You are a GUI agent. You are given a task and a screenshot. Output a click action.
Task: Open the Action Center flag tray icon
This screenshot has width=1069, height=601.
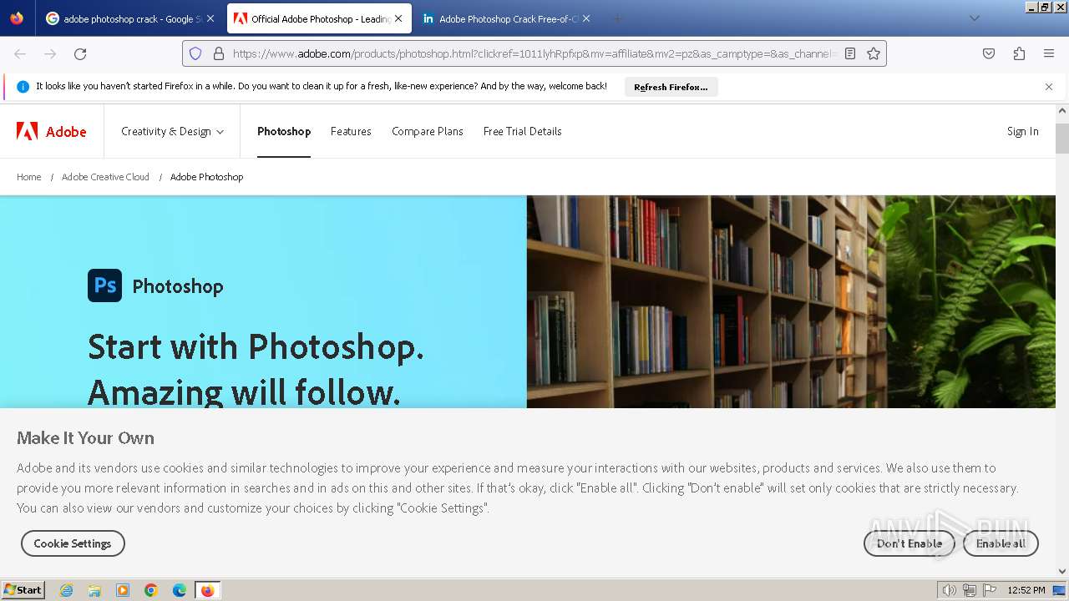click(990, 590)
